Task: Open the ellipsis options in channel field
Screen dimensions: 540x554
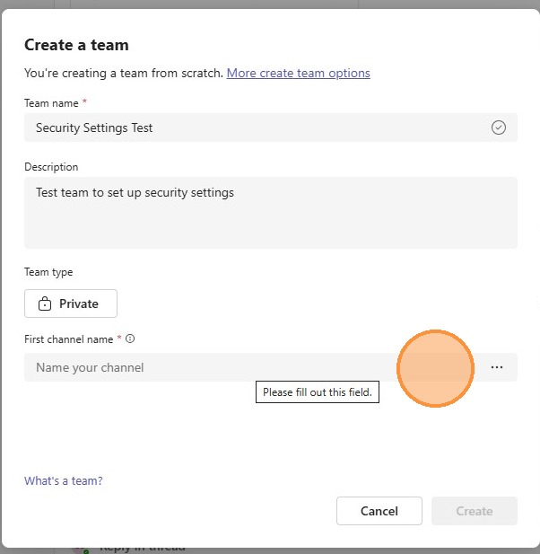Action: click(x=497, y=367)
